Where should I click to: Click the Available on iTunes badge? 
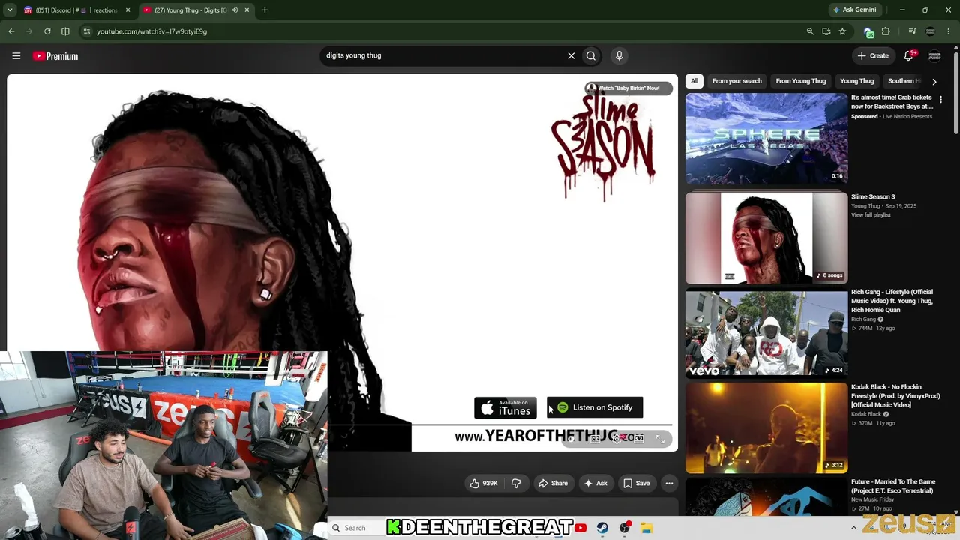(505, 407)
